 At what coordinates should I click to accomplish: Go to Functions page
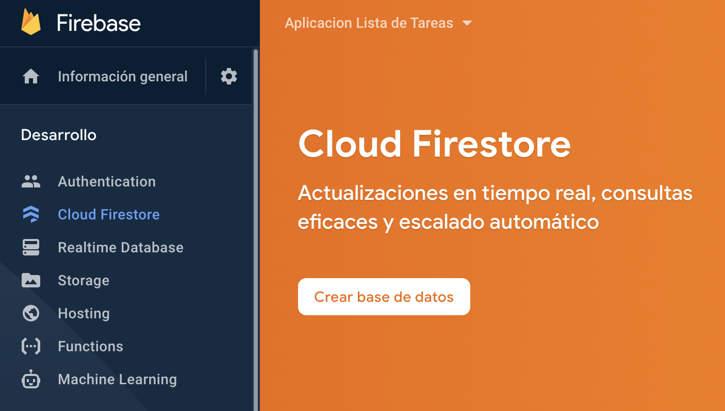pos(90,346)
